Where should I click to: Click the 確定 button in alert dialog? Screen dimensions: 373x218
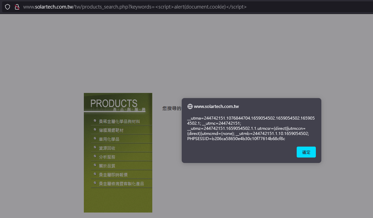[306, 152]
